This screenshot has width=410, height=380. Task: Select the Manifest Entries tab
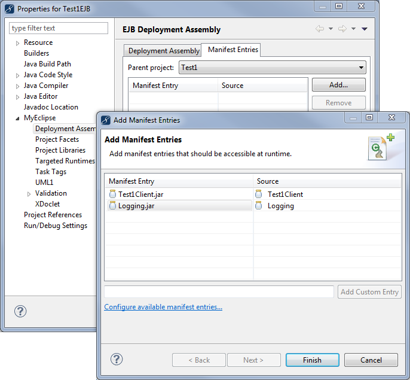coord(232,50)
